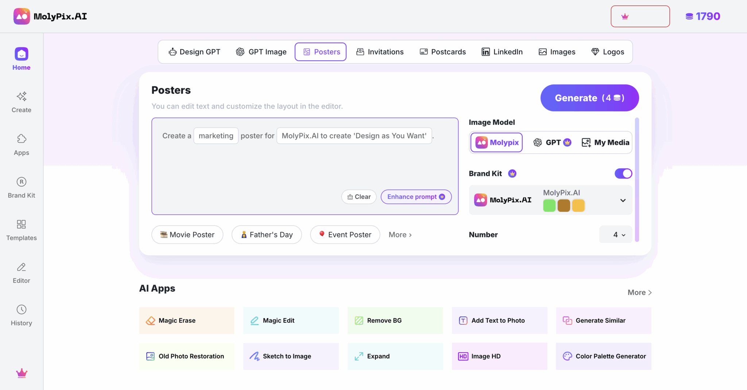Screen dimensions: 747x390
Task: Select the GPT image model
Action: pyautogui.click(x=552, y=142)
